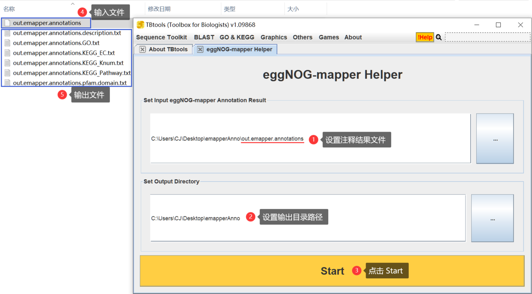Click file icon of out.emapper.annotations.KEGG_Pathway.txt
Viewport: 532px width, 294px height.
coord(7,73)
